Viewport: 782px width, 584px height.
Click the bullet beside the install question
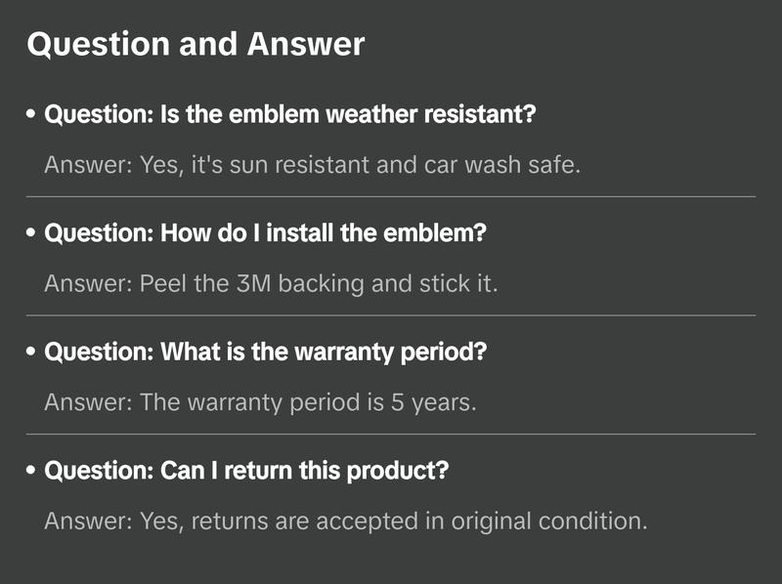click(x=32, y=234)
